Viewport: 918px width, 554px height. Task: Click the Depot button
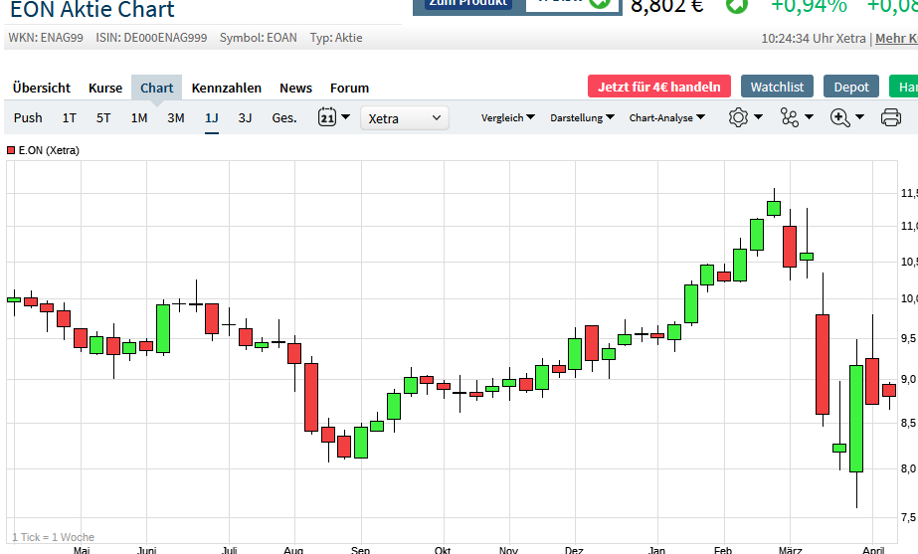(x=851, y=87)
